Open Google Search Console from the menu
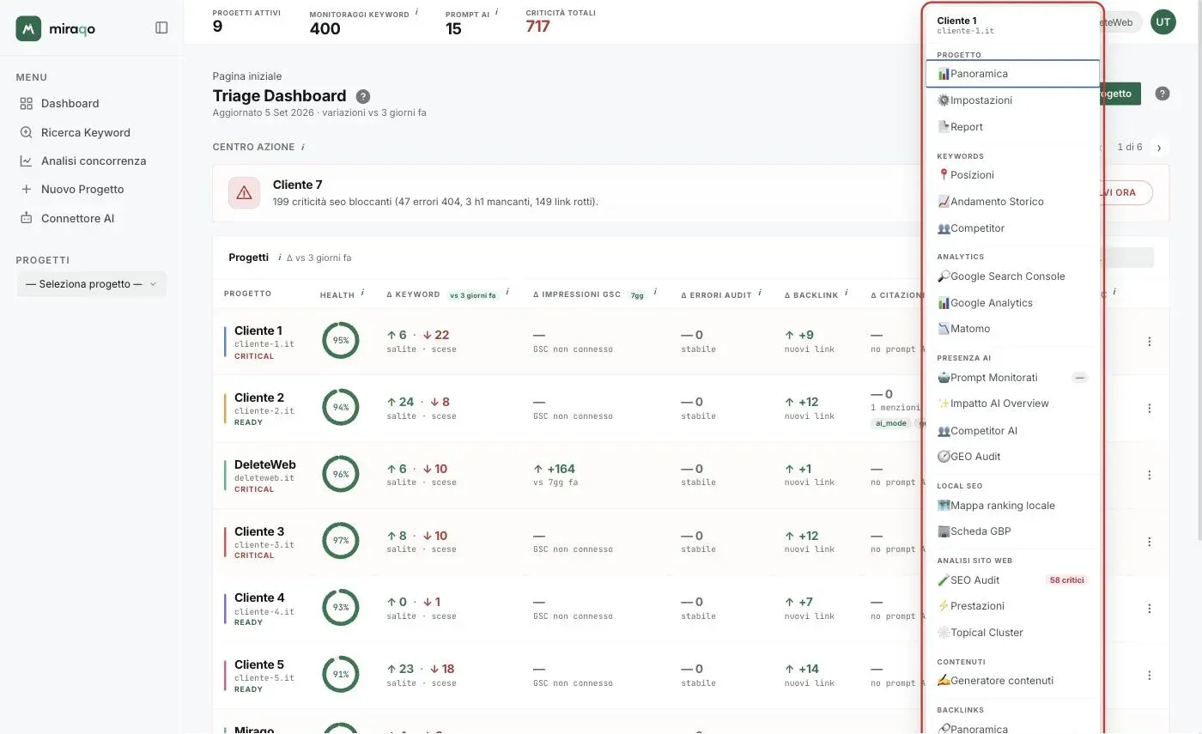1202x734 pixels. click(x=1012, y=276)
